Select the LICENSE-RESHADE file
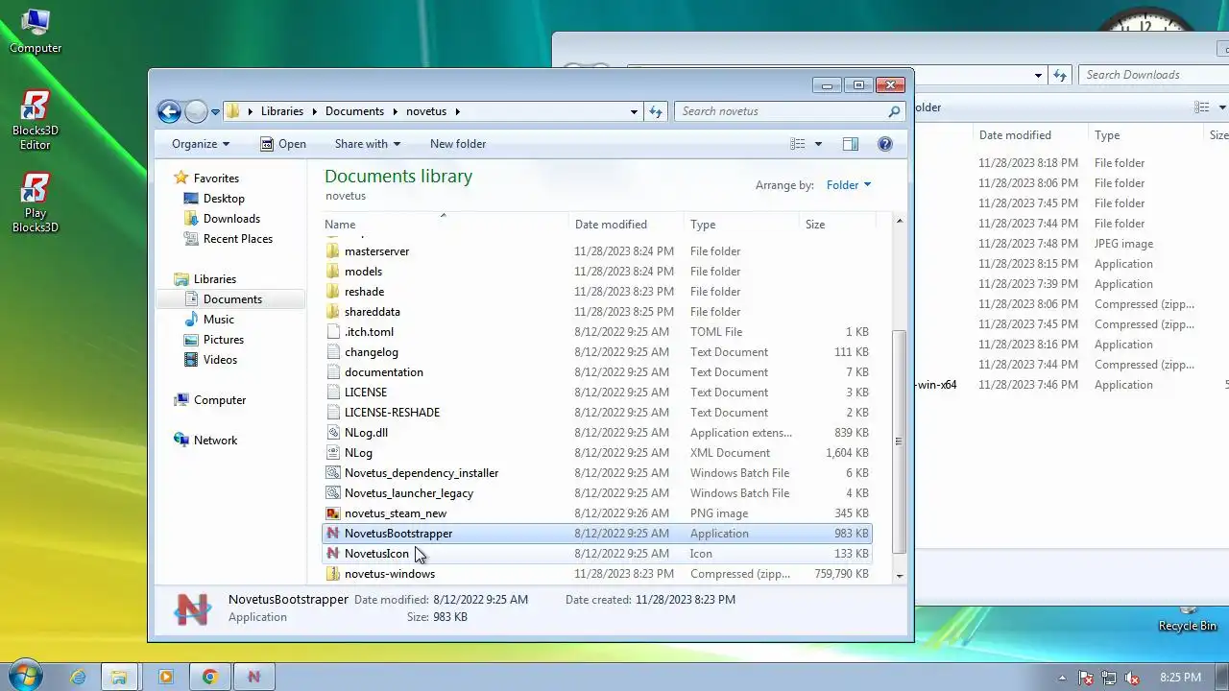The width and height of the screenshot is (1229, 691). [597, 413]
